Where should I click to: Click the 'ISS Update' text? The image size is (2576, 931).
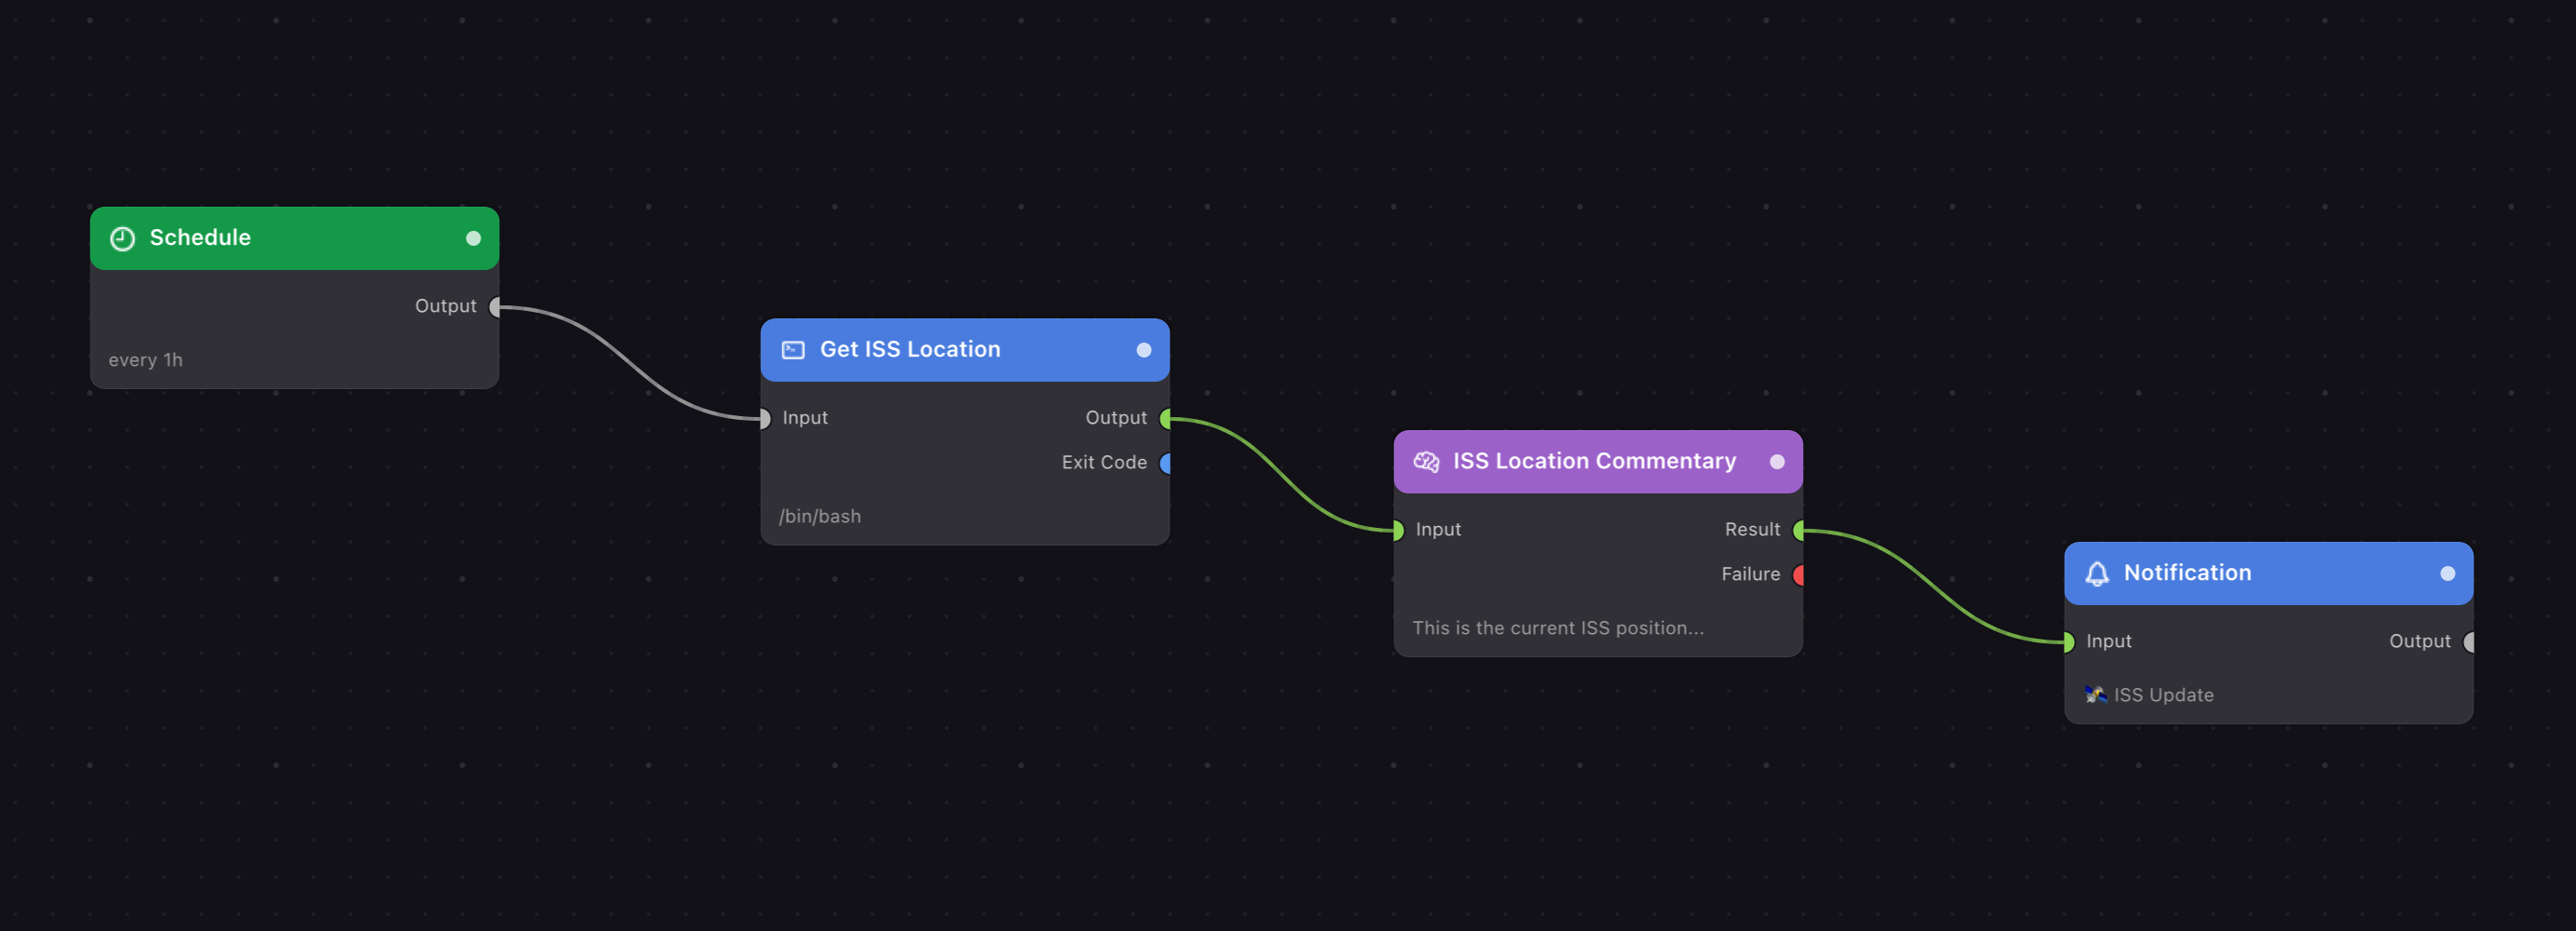click(2164, 695)
